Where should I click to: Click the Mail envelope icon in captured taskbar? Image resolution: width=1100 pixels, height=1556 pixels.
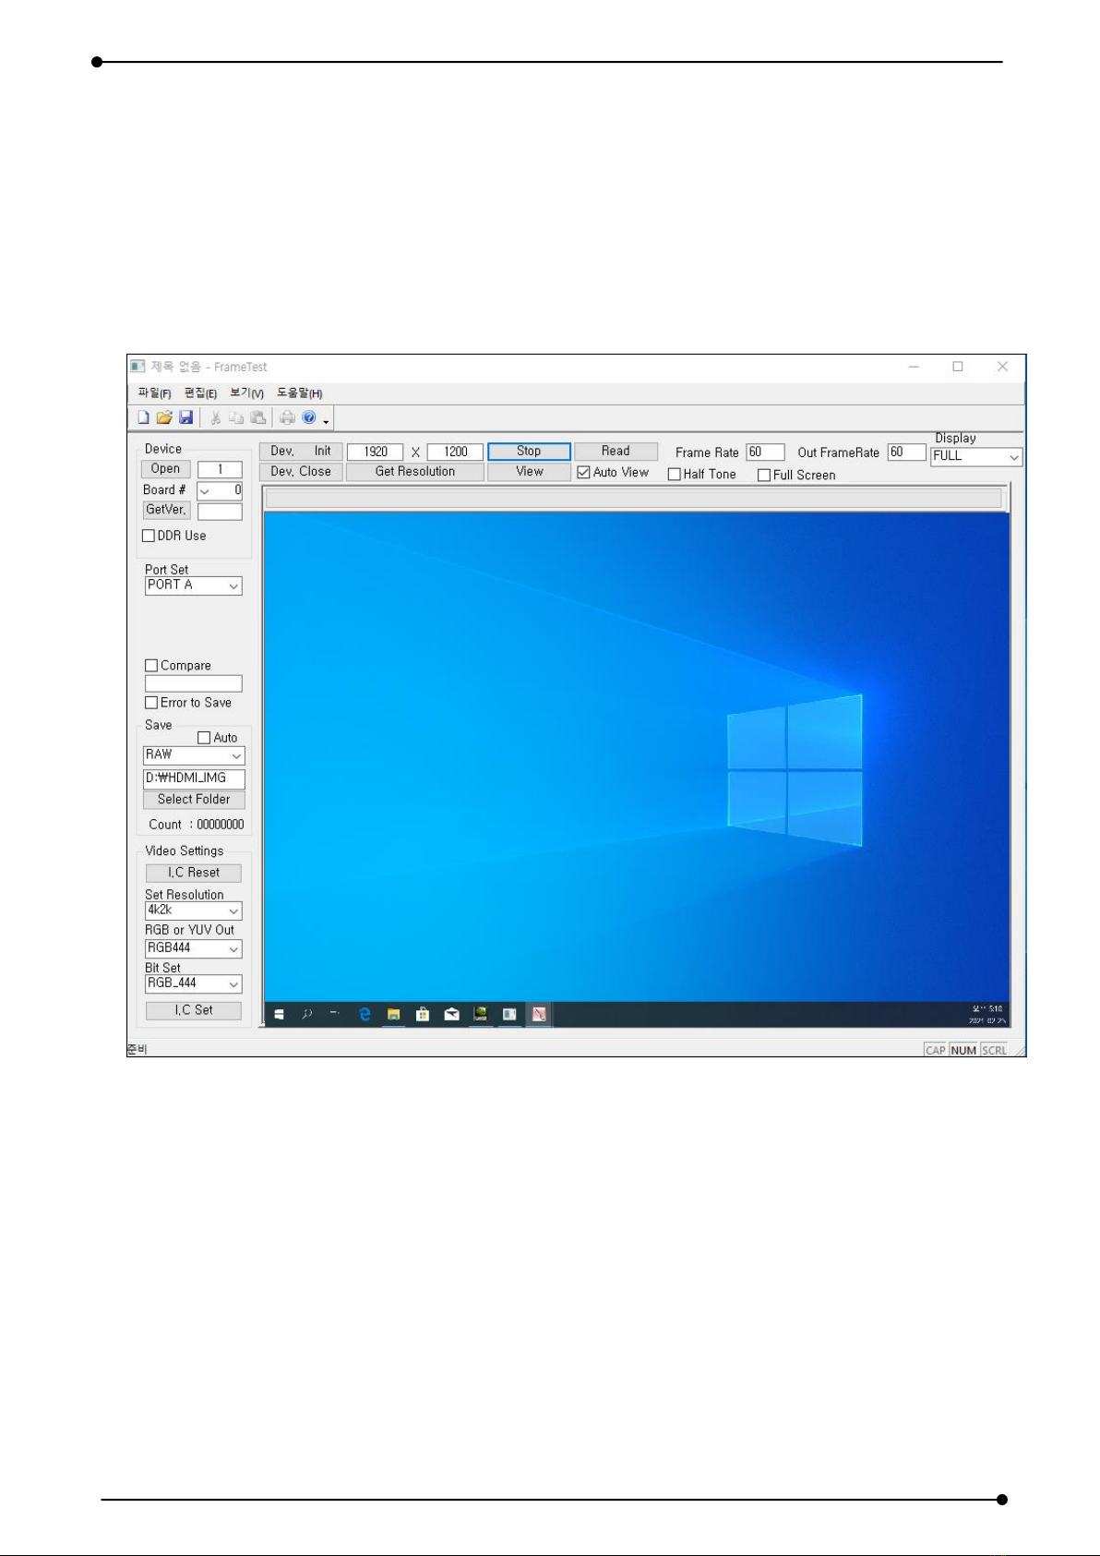point(451,1014)
